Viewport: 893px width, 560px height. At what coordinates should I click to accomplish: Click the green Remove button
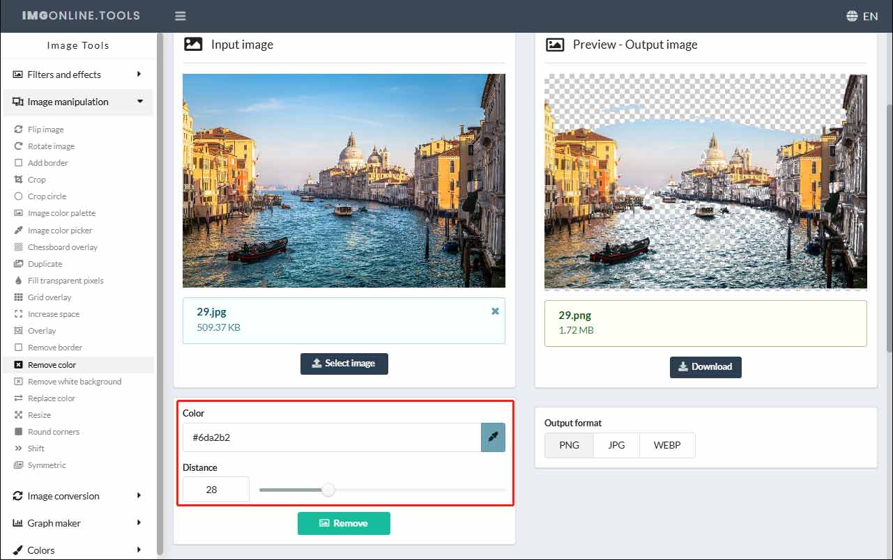pos(344,523)
